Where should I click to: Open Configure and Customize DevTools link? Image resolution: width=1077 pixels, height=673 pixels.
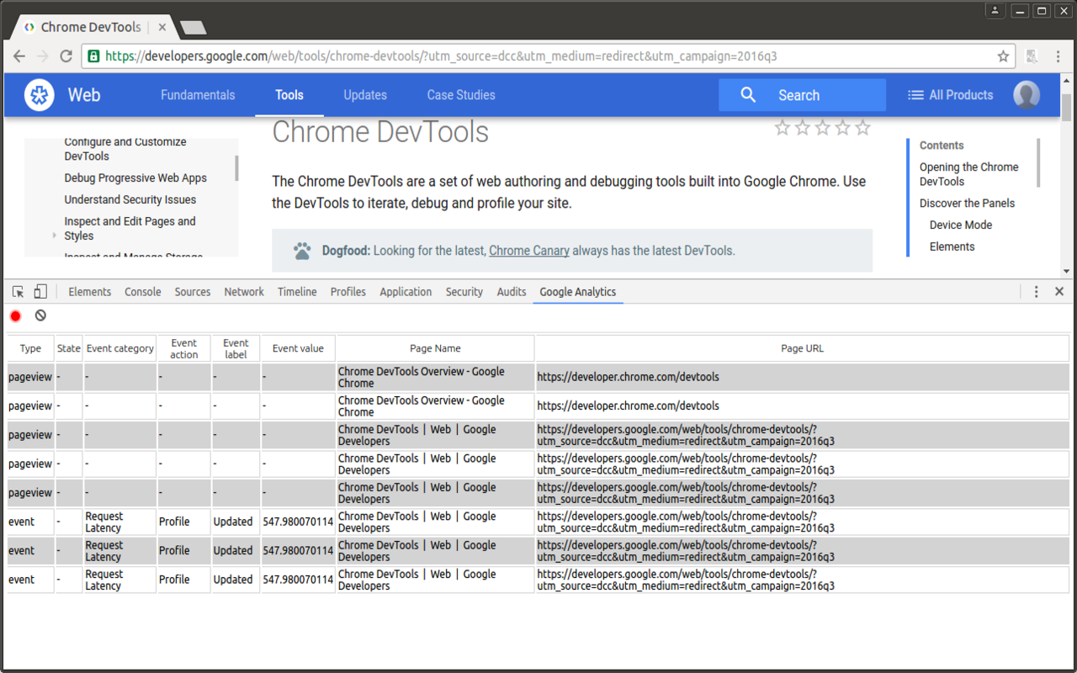(125, 149)
